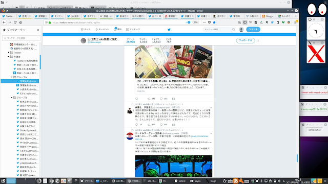Click the green padlock in the address bar

coord(50,22)
